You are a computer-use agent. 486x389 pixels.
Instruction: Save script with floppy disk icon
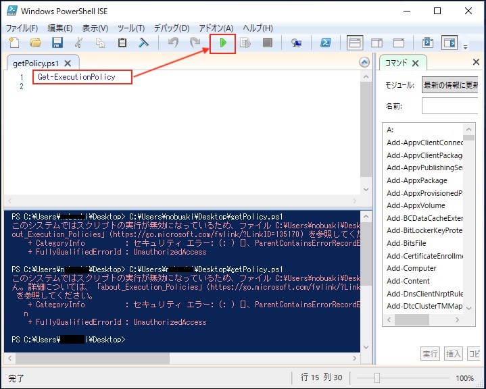click(57, 43)
